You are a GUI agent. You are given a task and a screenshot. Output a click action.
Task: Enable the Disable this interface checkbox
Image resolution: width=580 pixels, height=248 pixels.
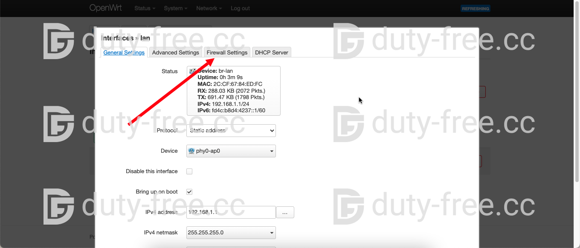click(x=189, y=171)
